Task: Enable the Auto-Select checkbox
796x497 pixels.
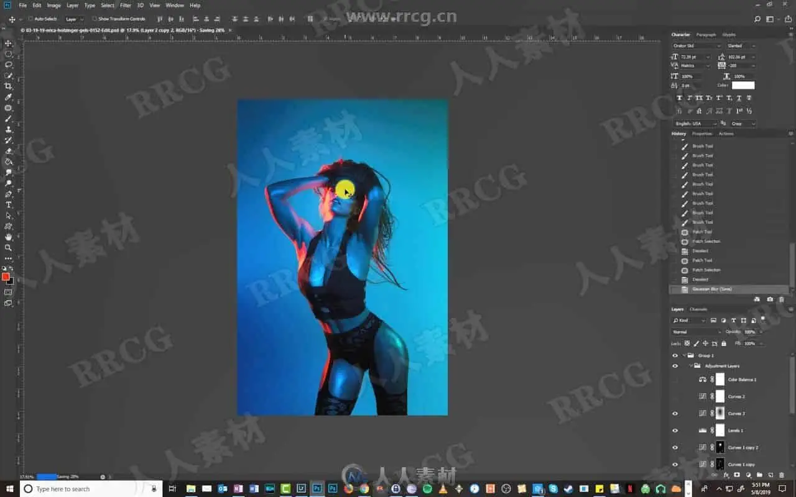Action: [31, 19]
